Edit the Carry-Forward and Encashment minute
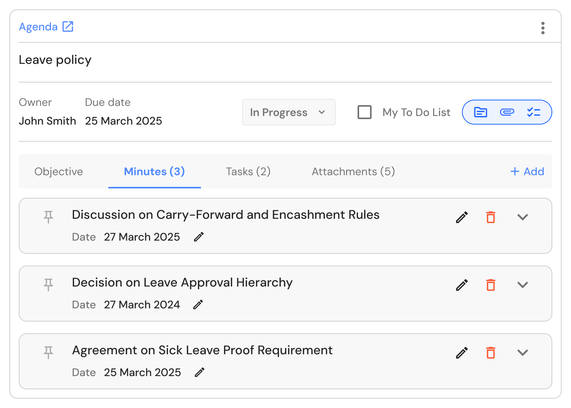This screenshot has height=408, width=571. 462,217
